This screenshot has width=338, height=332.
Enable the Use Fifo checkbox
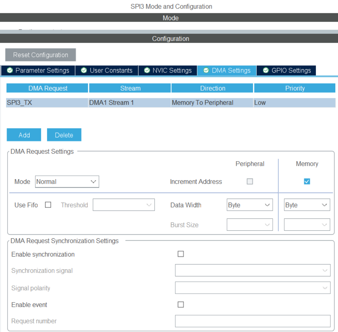(48, 205)
